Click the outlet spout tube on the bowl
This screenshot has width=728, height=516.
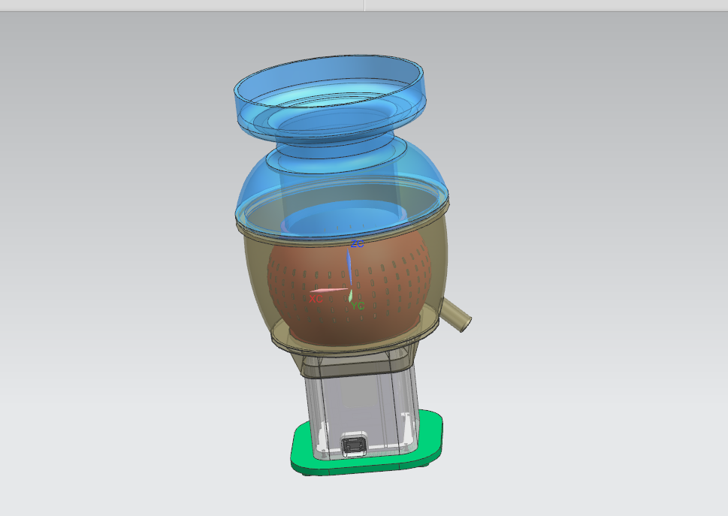pos(456,315)
